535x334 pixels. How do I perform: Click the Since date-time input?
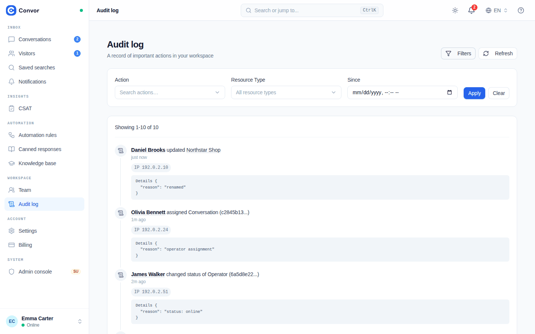402,92
